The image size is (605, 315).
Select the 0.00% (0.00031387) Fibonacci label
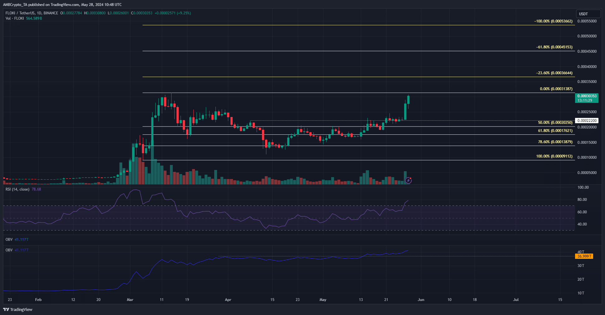pos(556,89)
